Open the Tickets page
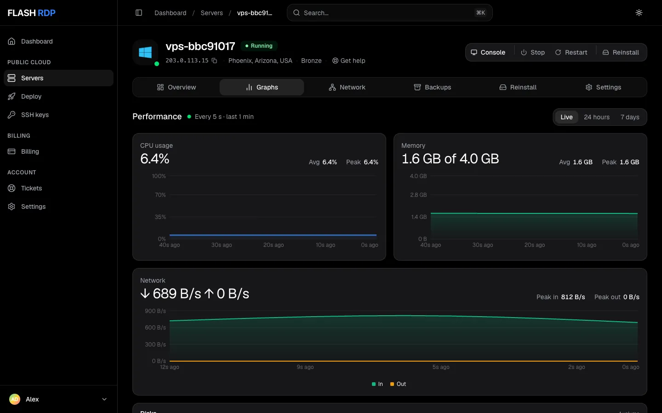This screenshot has height=413, width=662. coord(58,188)
